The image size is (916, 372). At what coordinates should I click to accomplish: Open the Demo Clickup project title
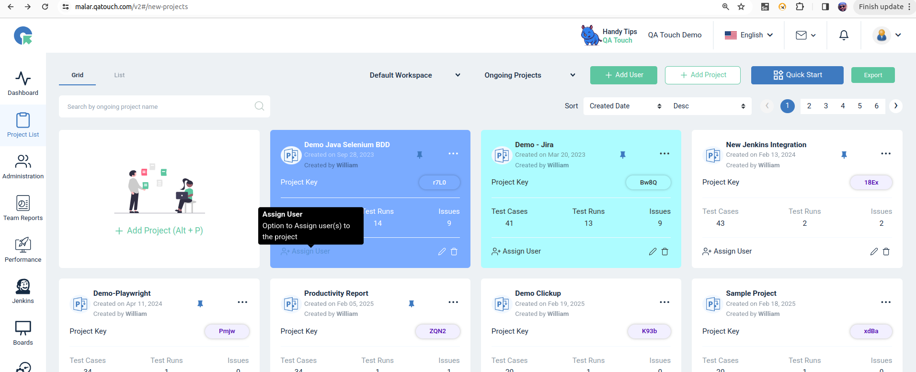538,293
